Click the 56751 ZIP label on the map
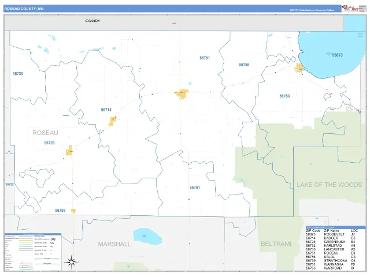Image resolution: width=370 pixels, height=277 pixels. click(x=205, y=58)
